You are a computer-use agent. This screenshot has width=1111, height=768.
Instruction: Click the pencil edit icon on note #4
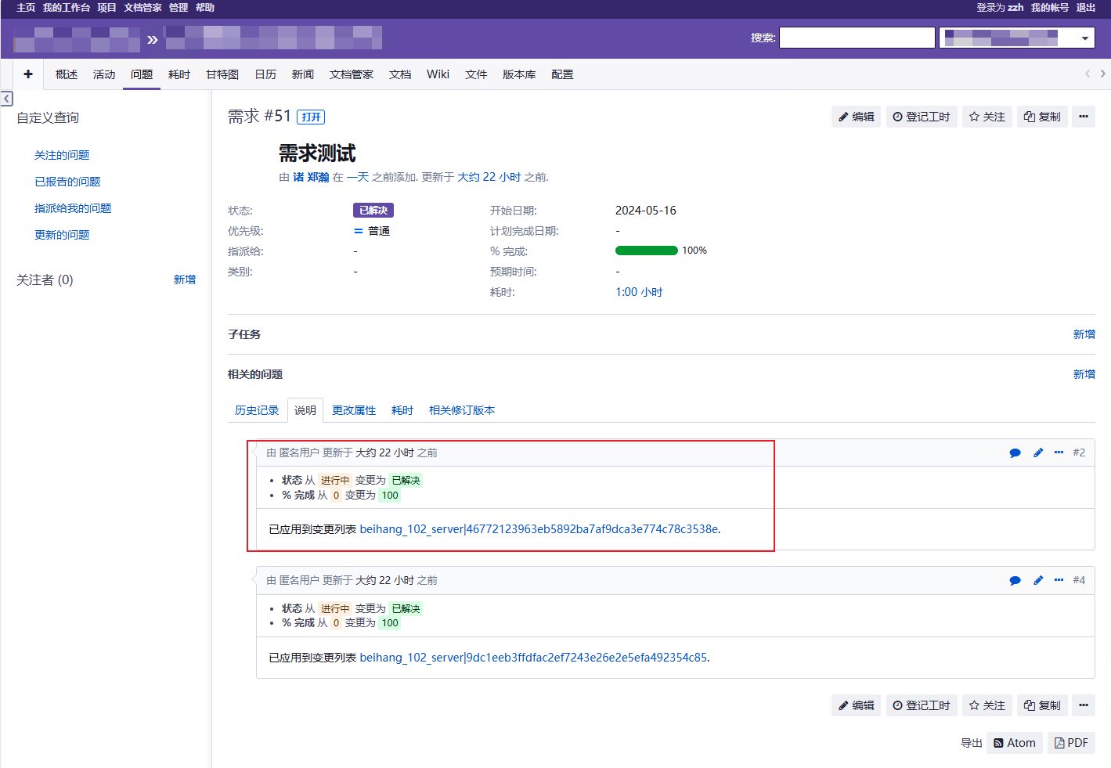pyautogui.click(x=1037, y=580)
